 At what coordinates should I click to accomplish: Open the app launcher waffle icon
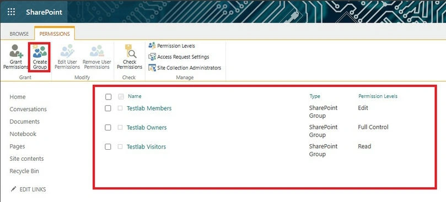click(12, 12)
